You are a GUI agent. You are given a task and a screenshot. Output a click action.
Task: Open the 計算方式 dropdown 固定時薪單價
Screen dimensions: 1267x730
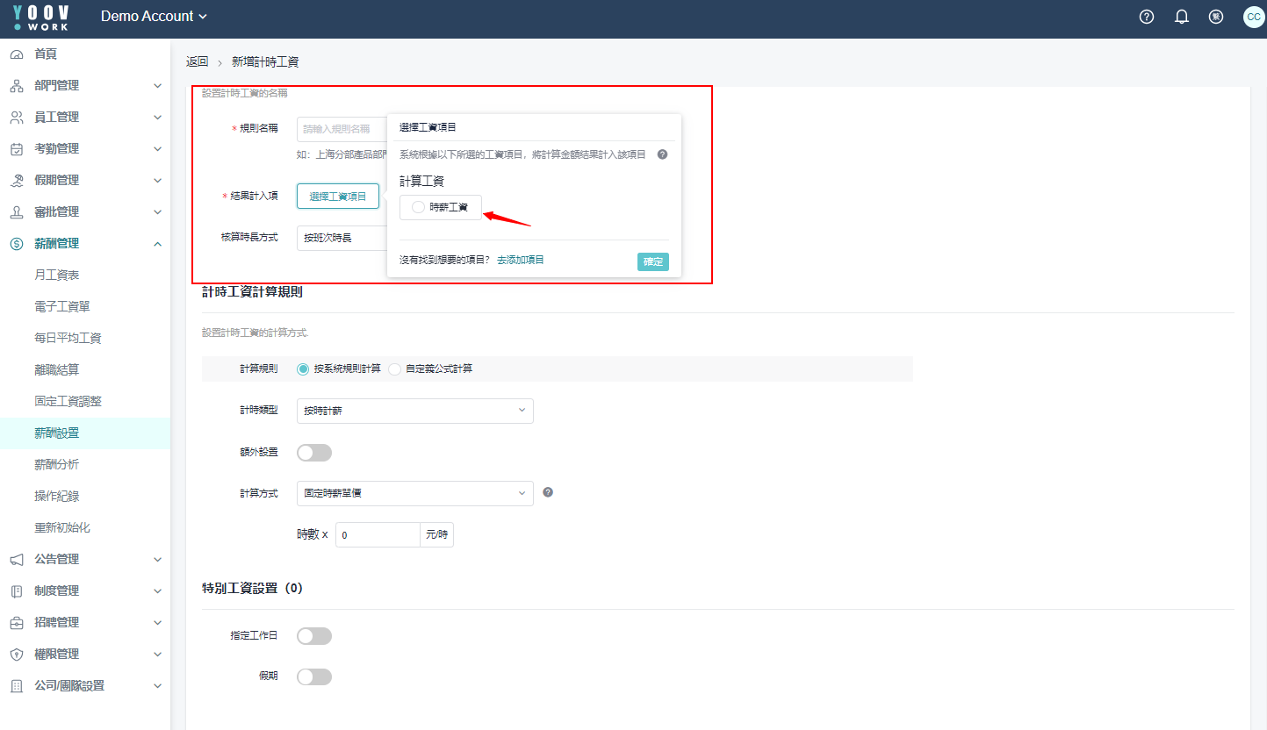(414, 493)
